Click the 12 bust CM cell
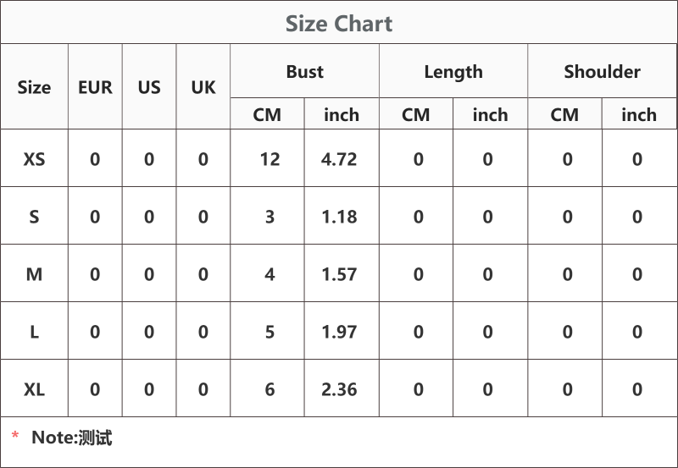The height and width of the screenshot is (468, 678). [270, 159]
